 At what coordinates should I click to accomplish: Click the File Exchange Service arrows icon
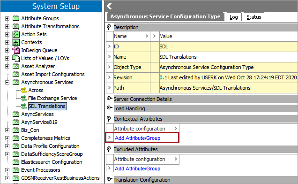(x=24, y=98)
